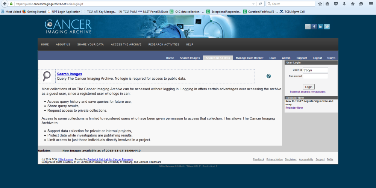The height and width of the screenshot is (188, 376).
Task: Open RESEARCH ACTIVITIES menu
Action: [164, 44]
